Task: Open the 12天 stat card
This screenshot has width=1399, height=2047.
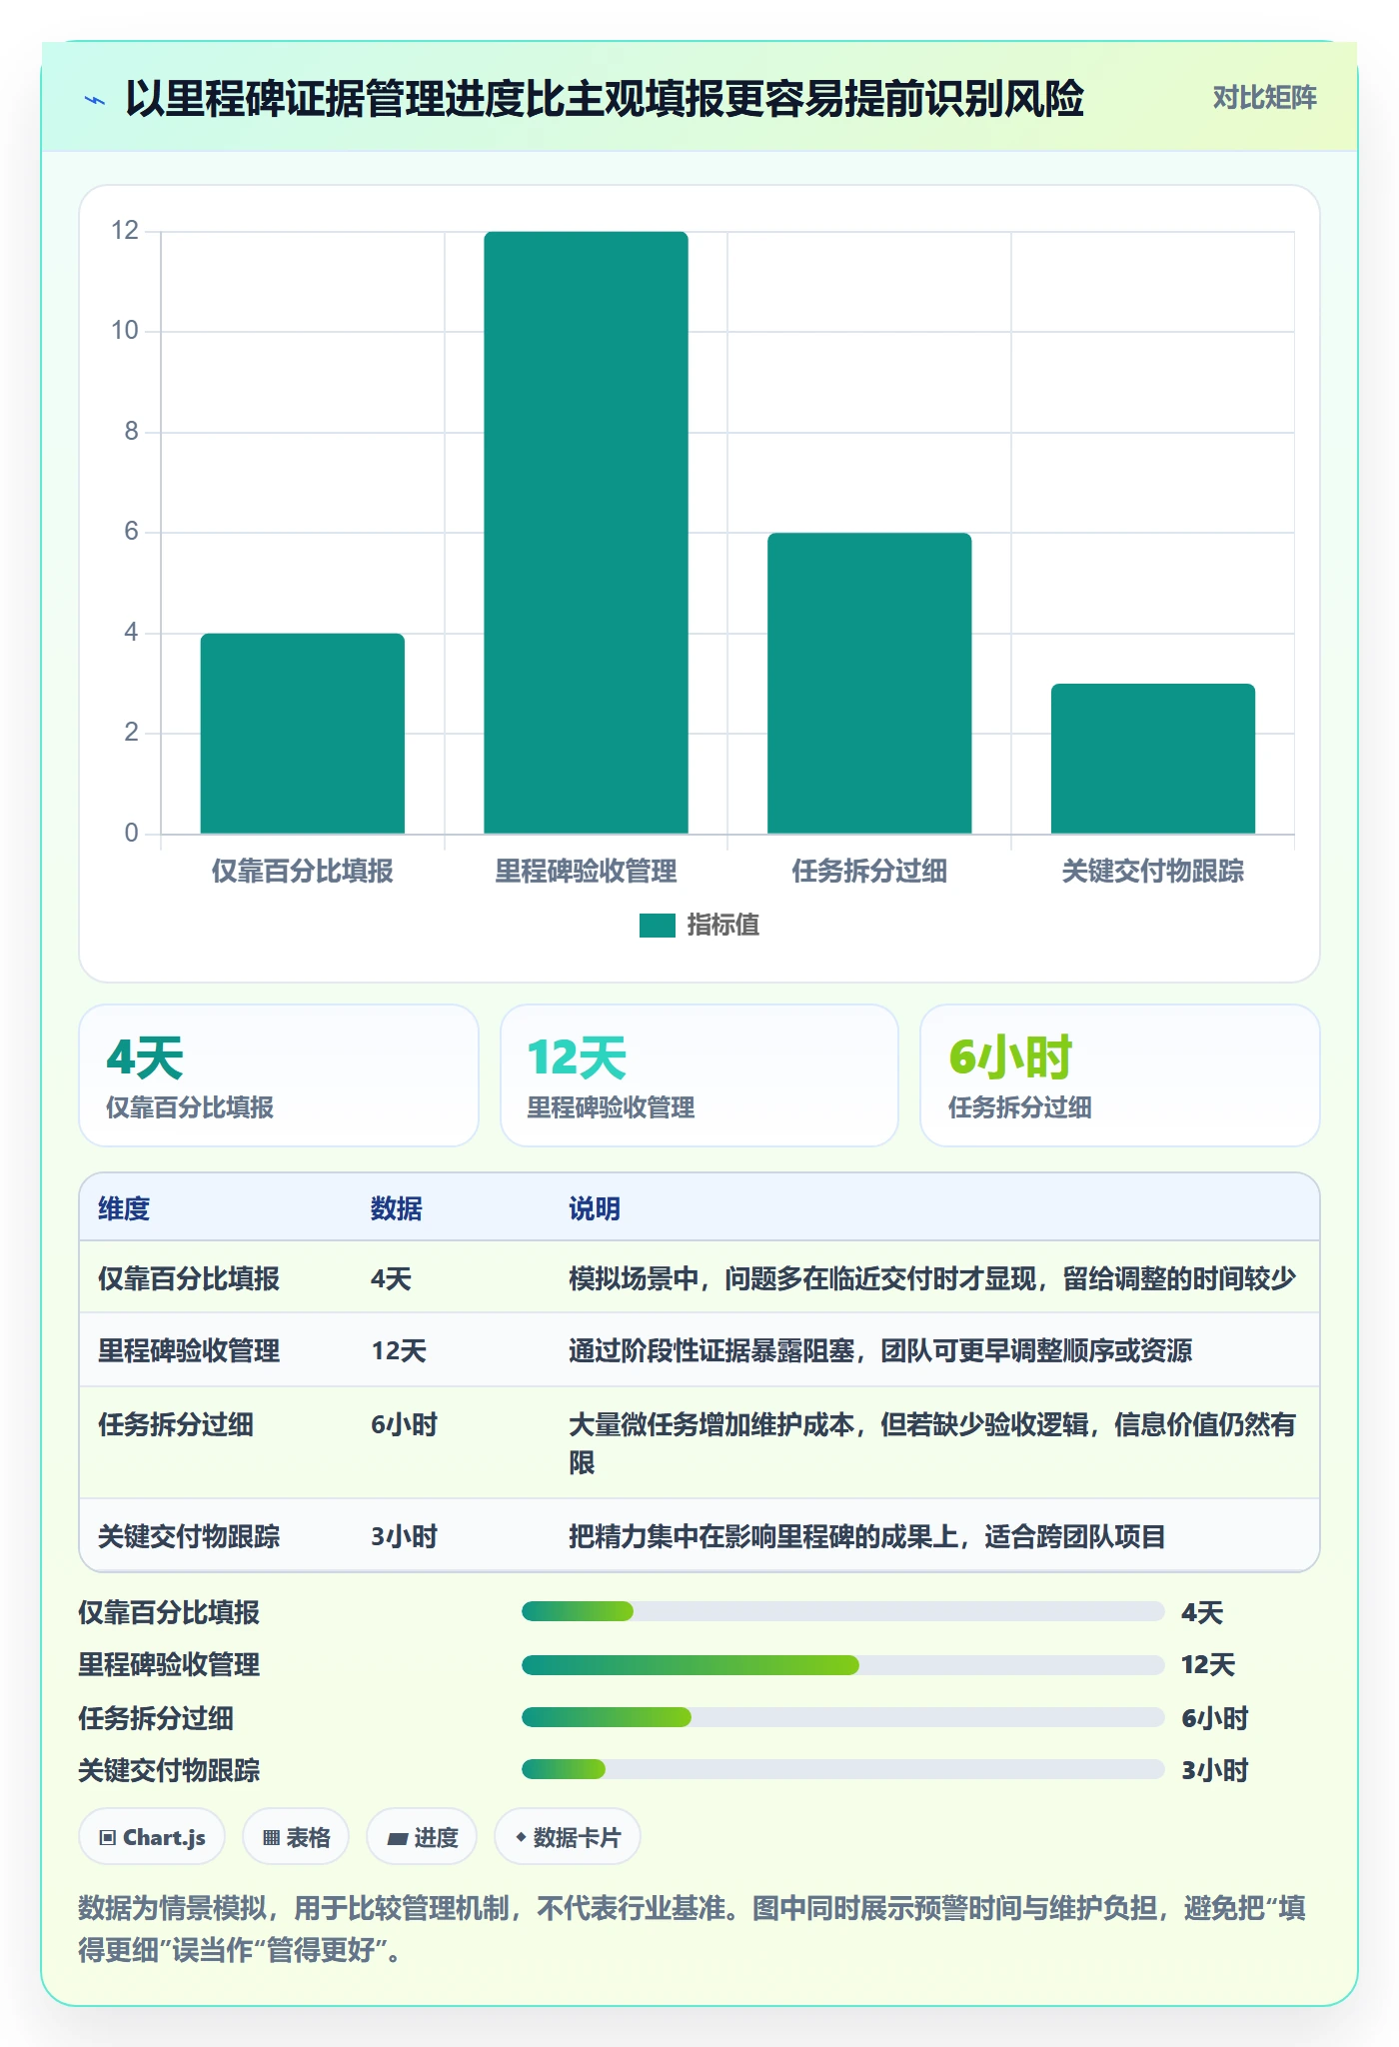Action: click(x=699, y=1075)
